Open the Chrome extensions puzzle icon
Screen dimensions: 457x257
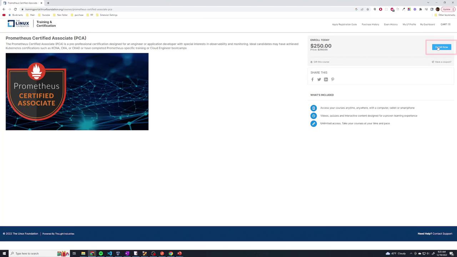[421, 9]
